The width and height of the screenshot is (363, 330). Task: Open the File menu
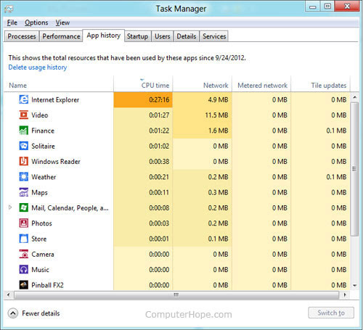(12, 22)
